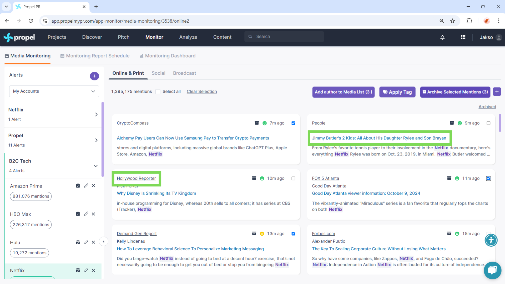Click calendar icon for Netflix alert row
Screen dimensions: 505x284
tap(78, 270)
